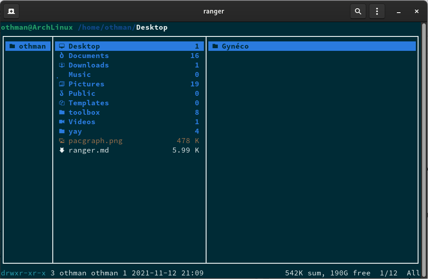Image resolution: width=428 pixels, height=279 pixels.
Task: Click the new tab icon in titlebar
Action: pos(11,11)
